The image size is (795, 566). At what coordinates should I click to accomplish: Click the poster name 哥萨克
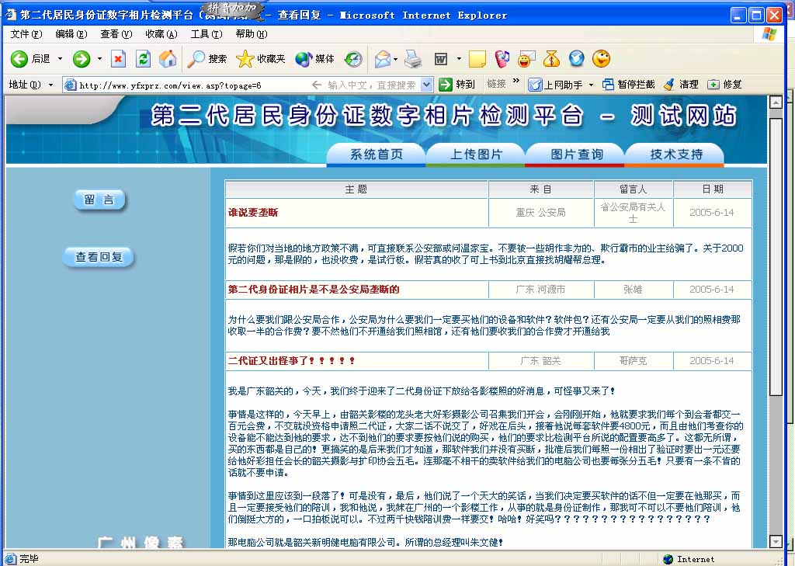[634, 360]
